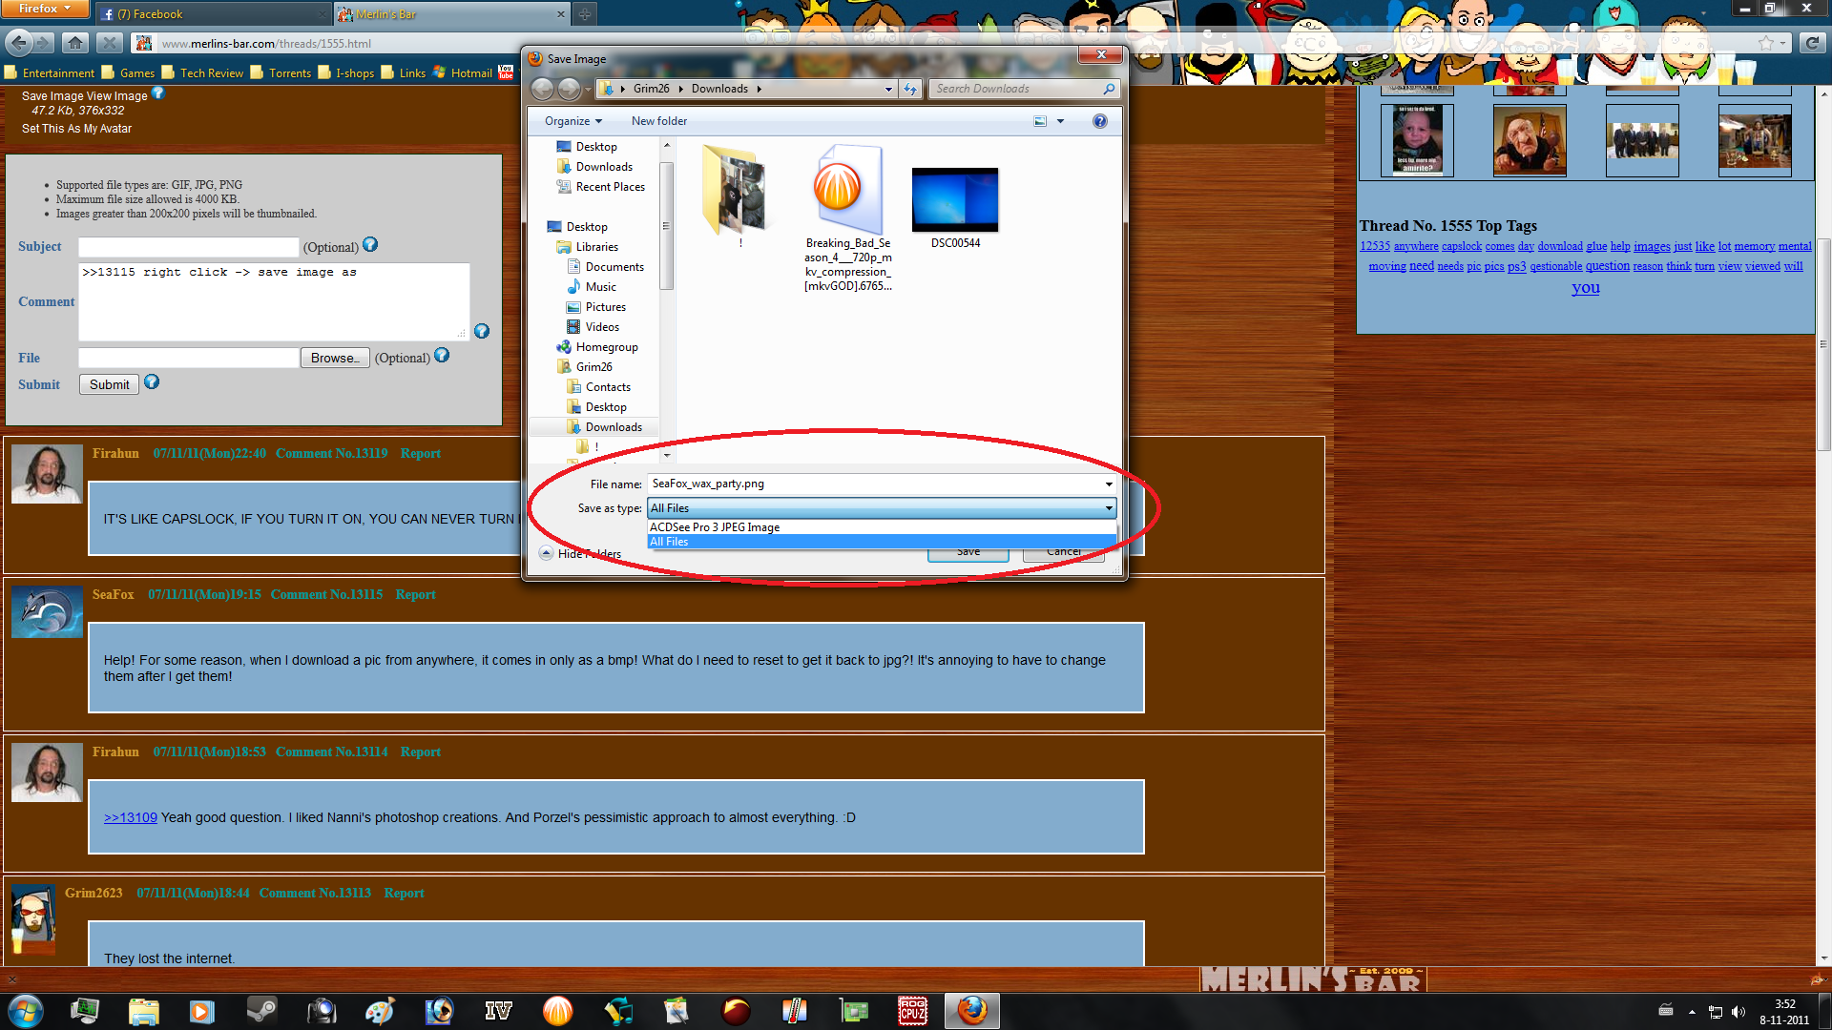Click Set This As My Avatar
The height and width of the screenshot is (1030, 1832).
[x=76, y=129]
